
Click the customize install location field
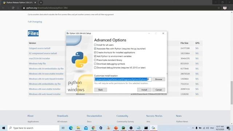click(x=123, y=79)
